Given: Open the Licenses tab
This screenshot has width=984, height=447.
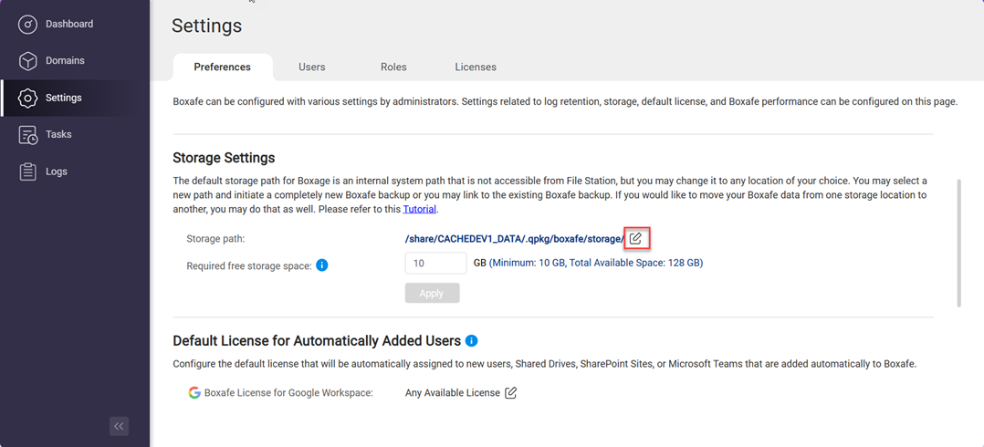Looking at the screenshot, I should pos(476,68).
